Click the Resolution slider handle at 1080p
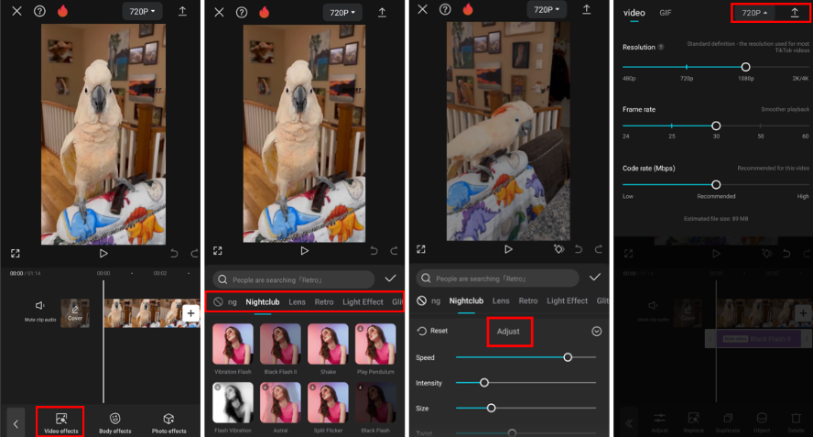 pos(745,67)
